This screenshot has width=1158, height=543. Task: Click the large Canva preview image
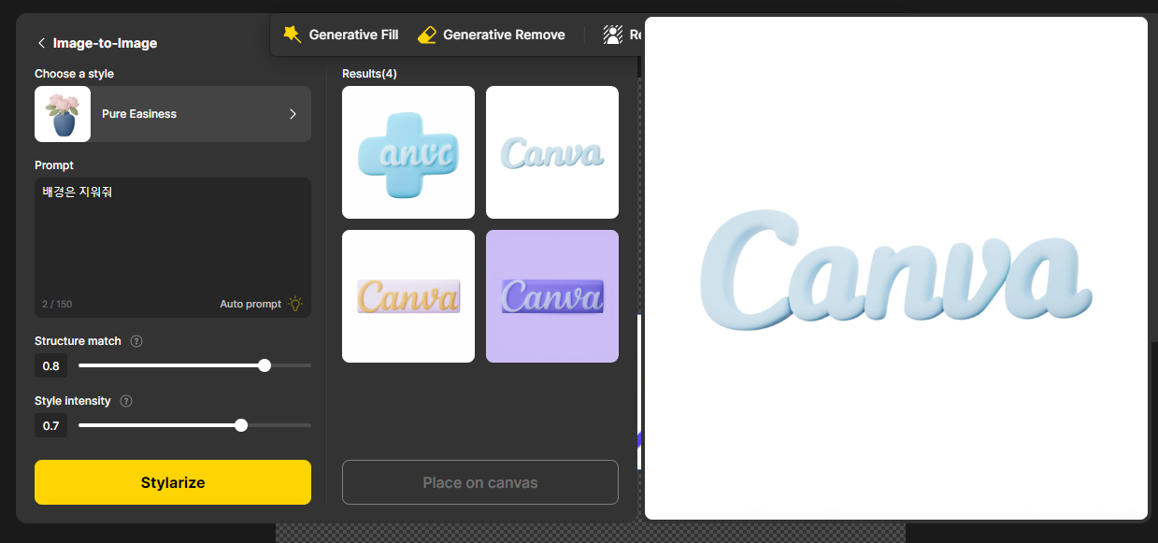896,268
